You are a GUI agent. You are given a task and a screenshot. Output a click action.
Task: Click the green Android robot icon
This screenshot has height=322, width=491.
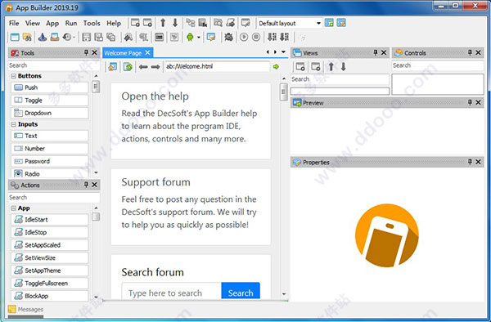pos(190,38)
